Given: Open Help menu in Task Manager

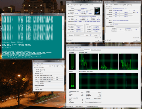Looking at the screenshot, I should (80, 47).
